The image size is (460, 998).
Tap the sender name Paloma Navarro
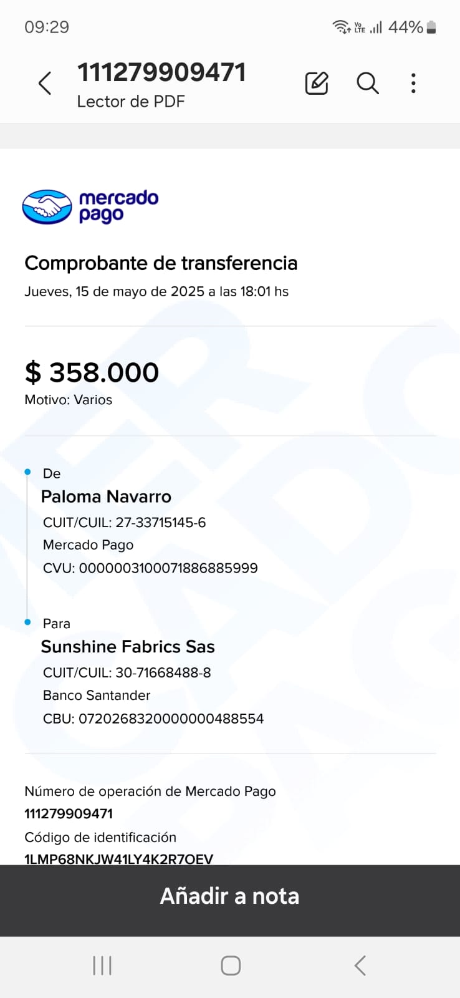tap(106, 497)
